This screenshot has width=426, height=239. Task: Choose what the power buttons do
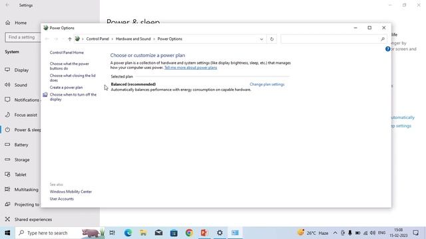[69, 66]
